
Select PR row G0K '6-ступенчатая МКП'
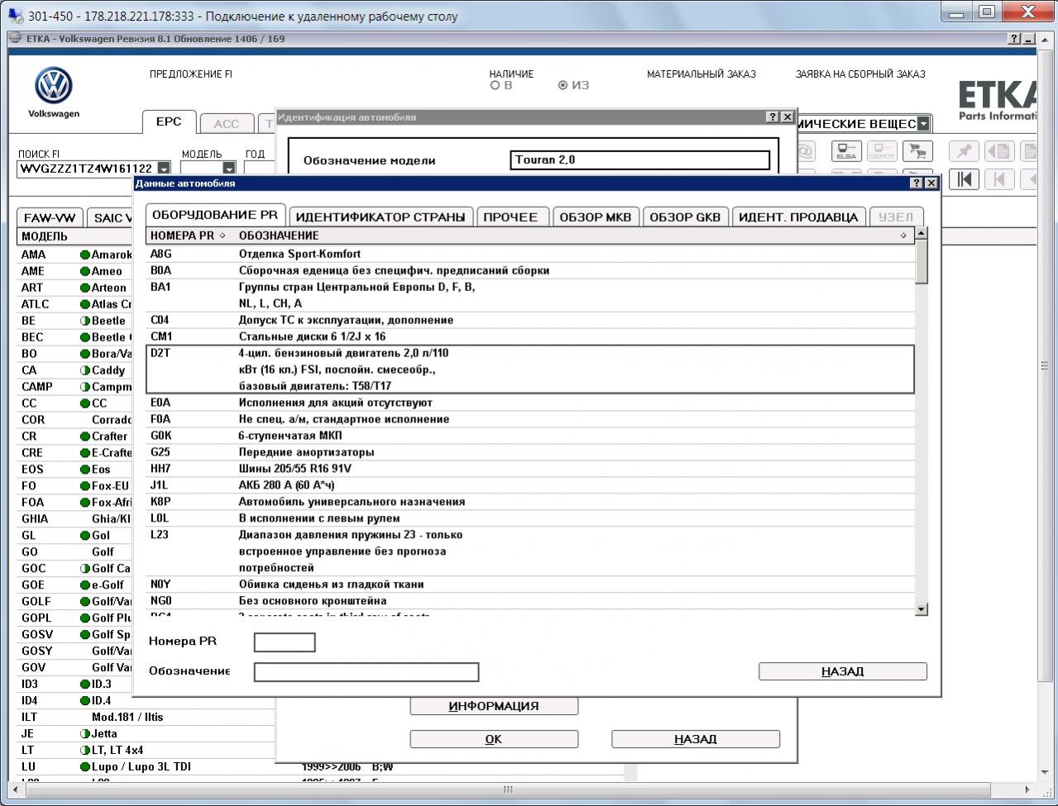tap(530, 436)
